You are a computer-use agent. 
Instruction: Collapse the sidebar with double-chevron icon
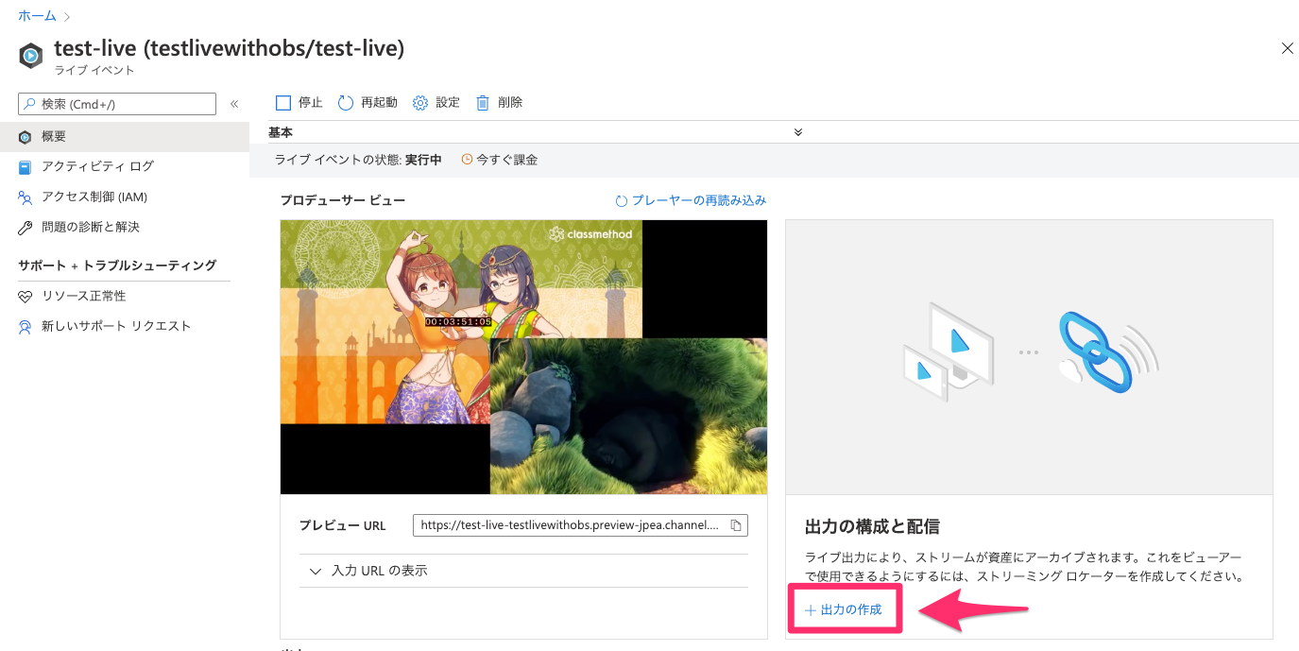click(234, 104)
